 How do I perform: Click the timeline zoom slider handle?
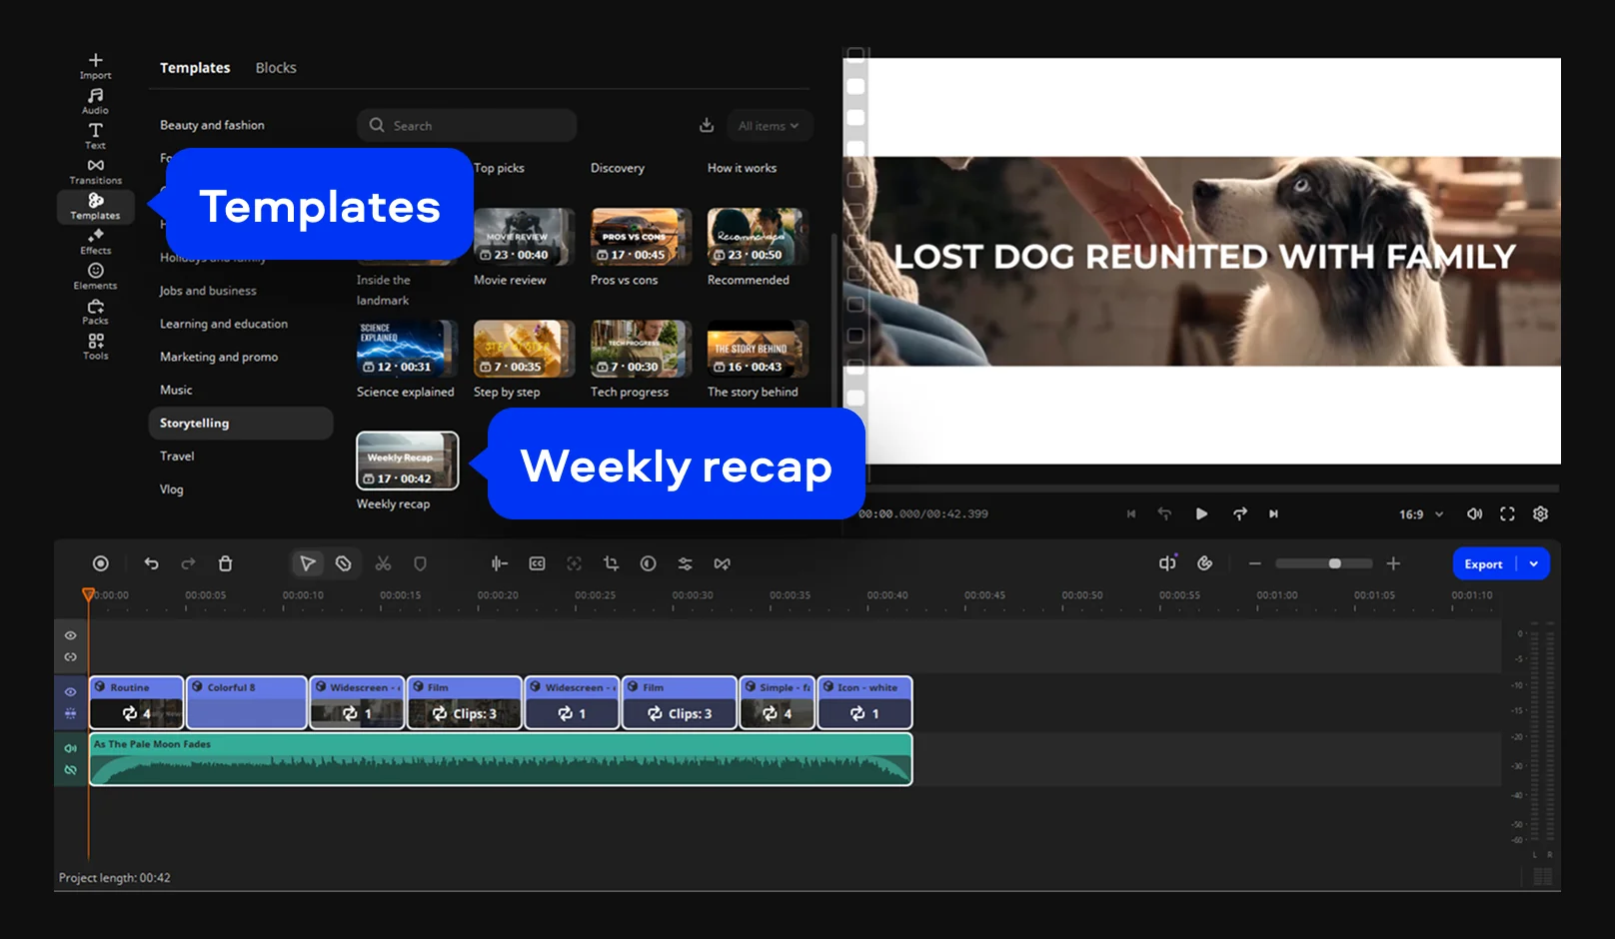tap(1334, 563)
